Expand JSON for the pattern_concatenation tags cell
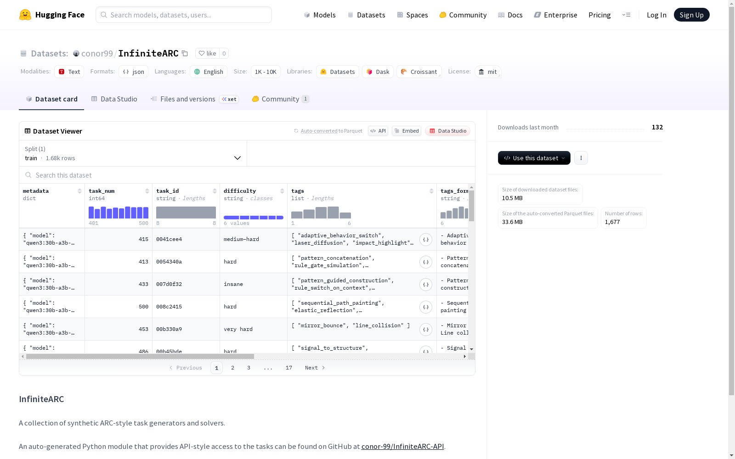 point(426,262)
